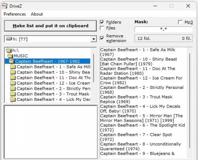Viewport: 198px width, 160px height.
Task: Open the Preferences menu
Action: point(15,14)
